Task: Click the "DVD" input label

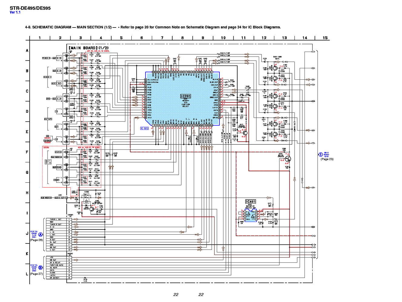Action: [48, 99]
